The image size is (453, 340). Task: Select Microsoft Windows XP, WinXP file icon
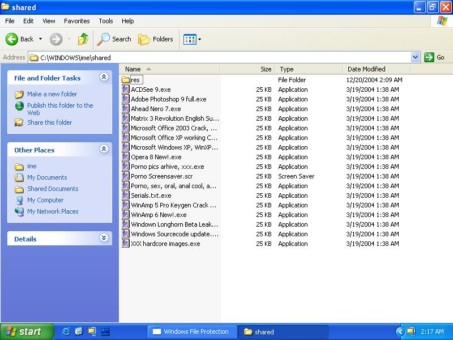pos(125,147)
